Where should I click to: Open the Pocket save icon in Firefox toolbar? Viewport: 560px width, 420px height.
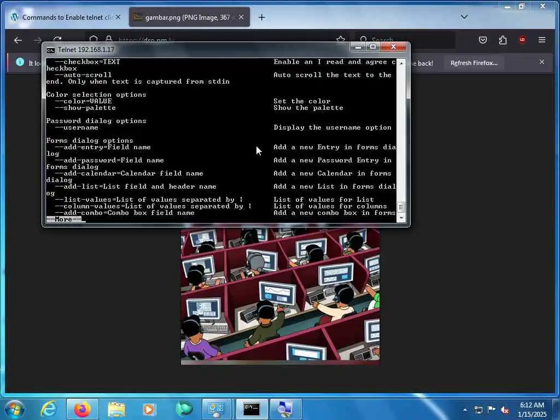[483, 40]
